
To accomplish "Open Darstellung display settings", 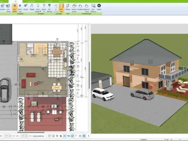I will 93,8.
